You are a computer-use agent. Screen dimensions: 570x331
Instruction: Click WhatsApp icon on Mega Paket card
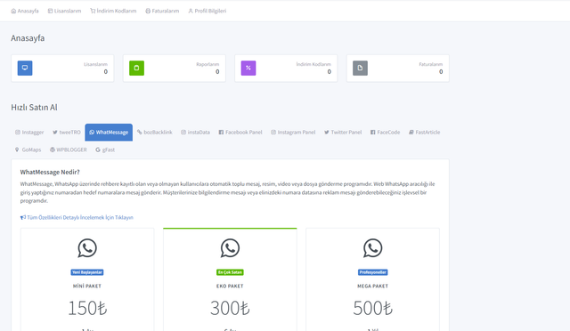click(x=372, y=248)
